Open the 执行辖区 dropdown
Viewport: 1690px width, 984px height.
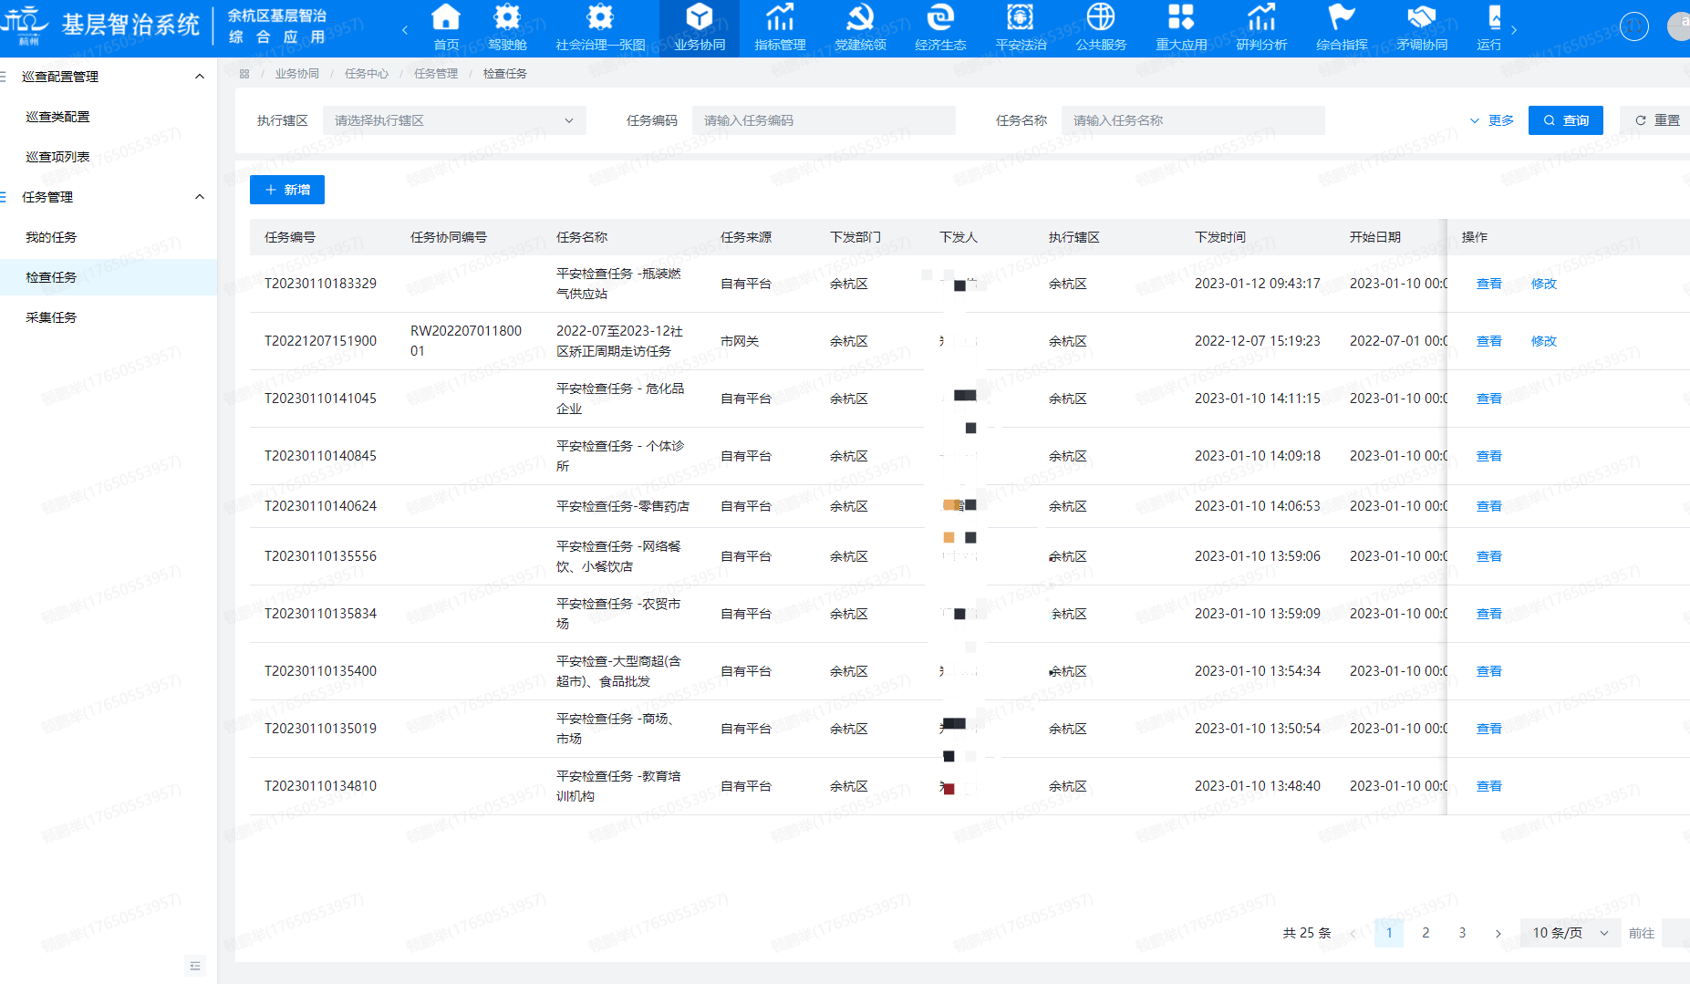(x=454, y=120)
